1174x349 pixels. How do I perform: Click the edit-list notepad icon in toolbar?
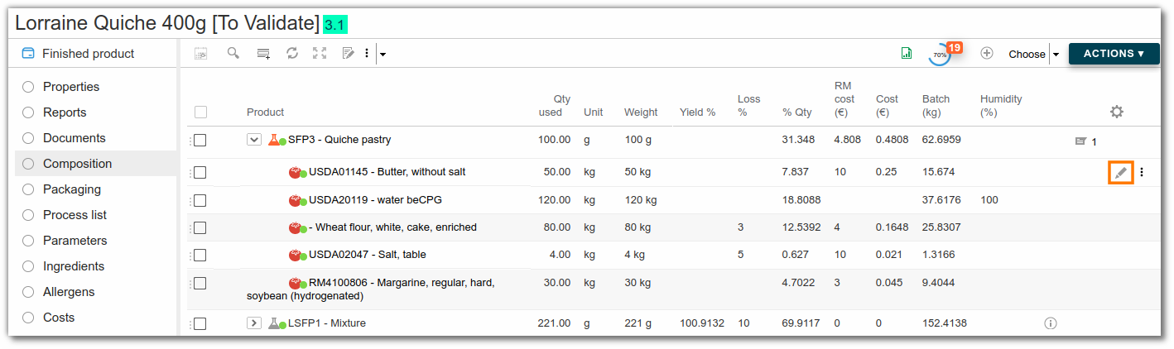[x=349, y=53]
